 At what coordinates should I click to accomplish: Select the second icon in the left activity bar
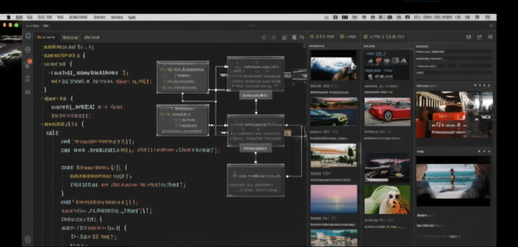(28, 50)
